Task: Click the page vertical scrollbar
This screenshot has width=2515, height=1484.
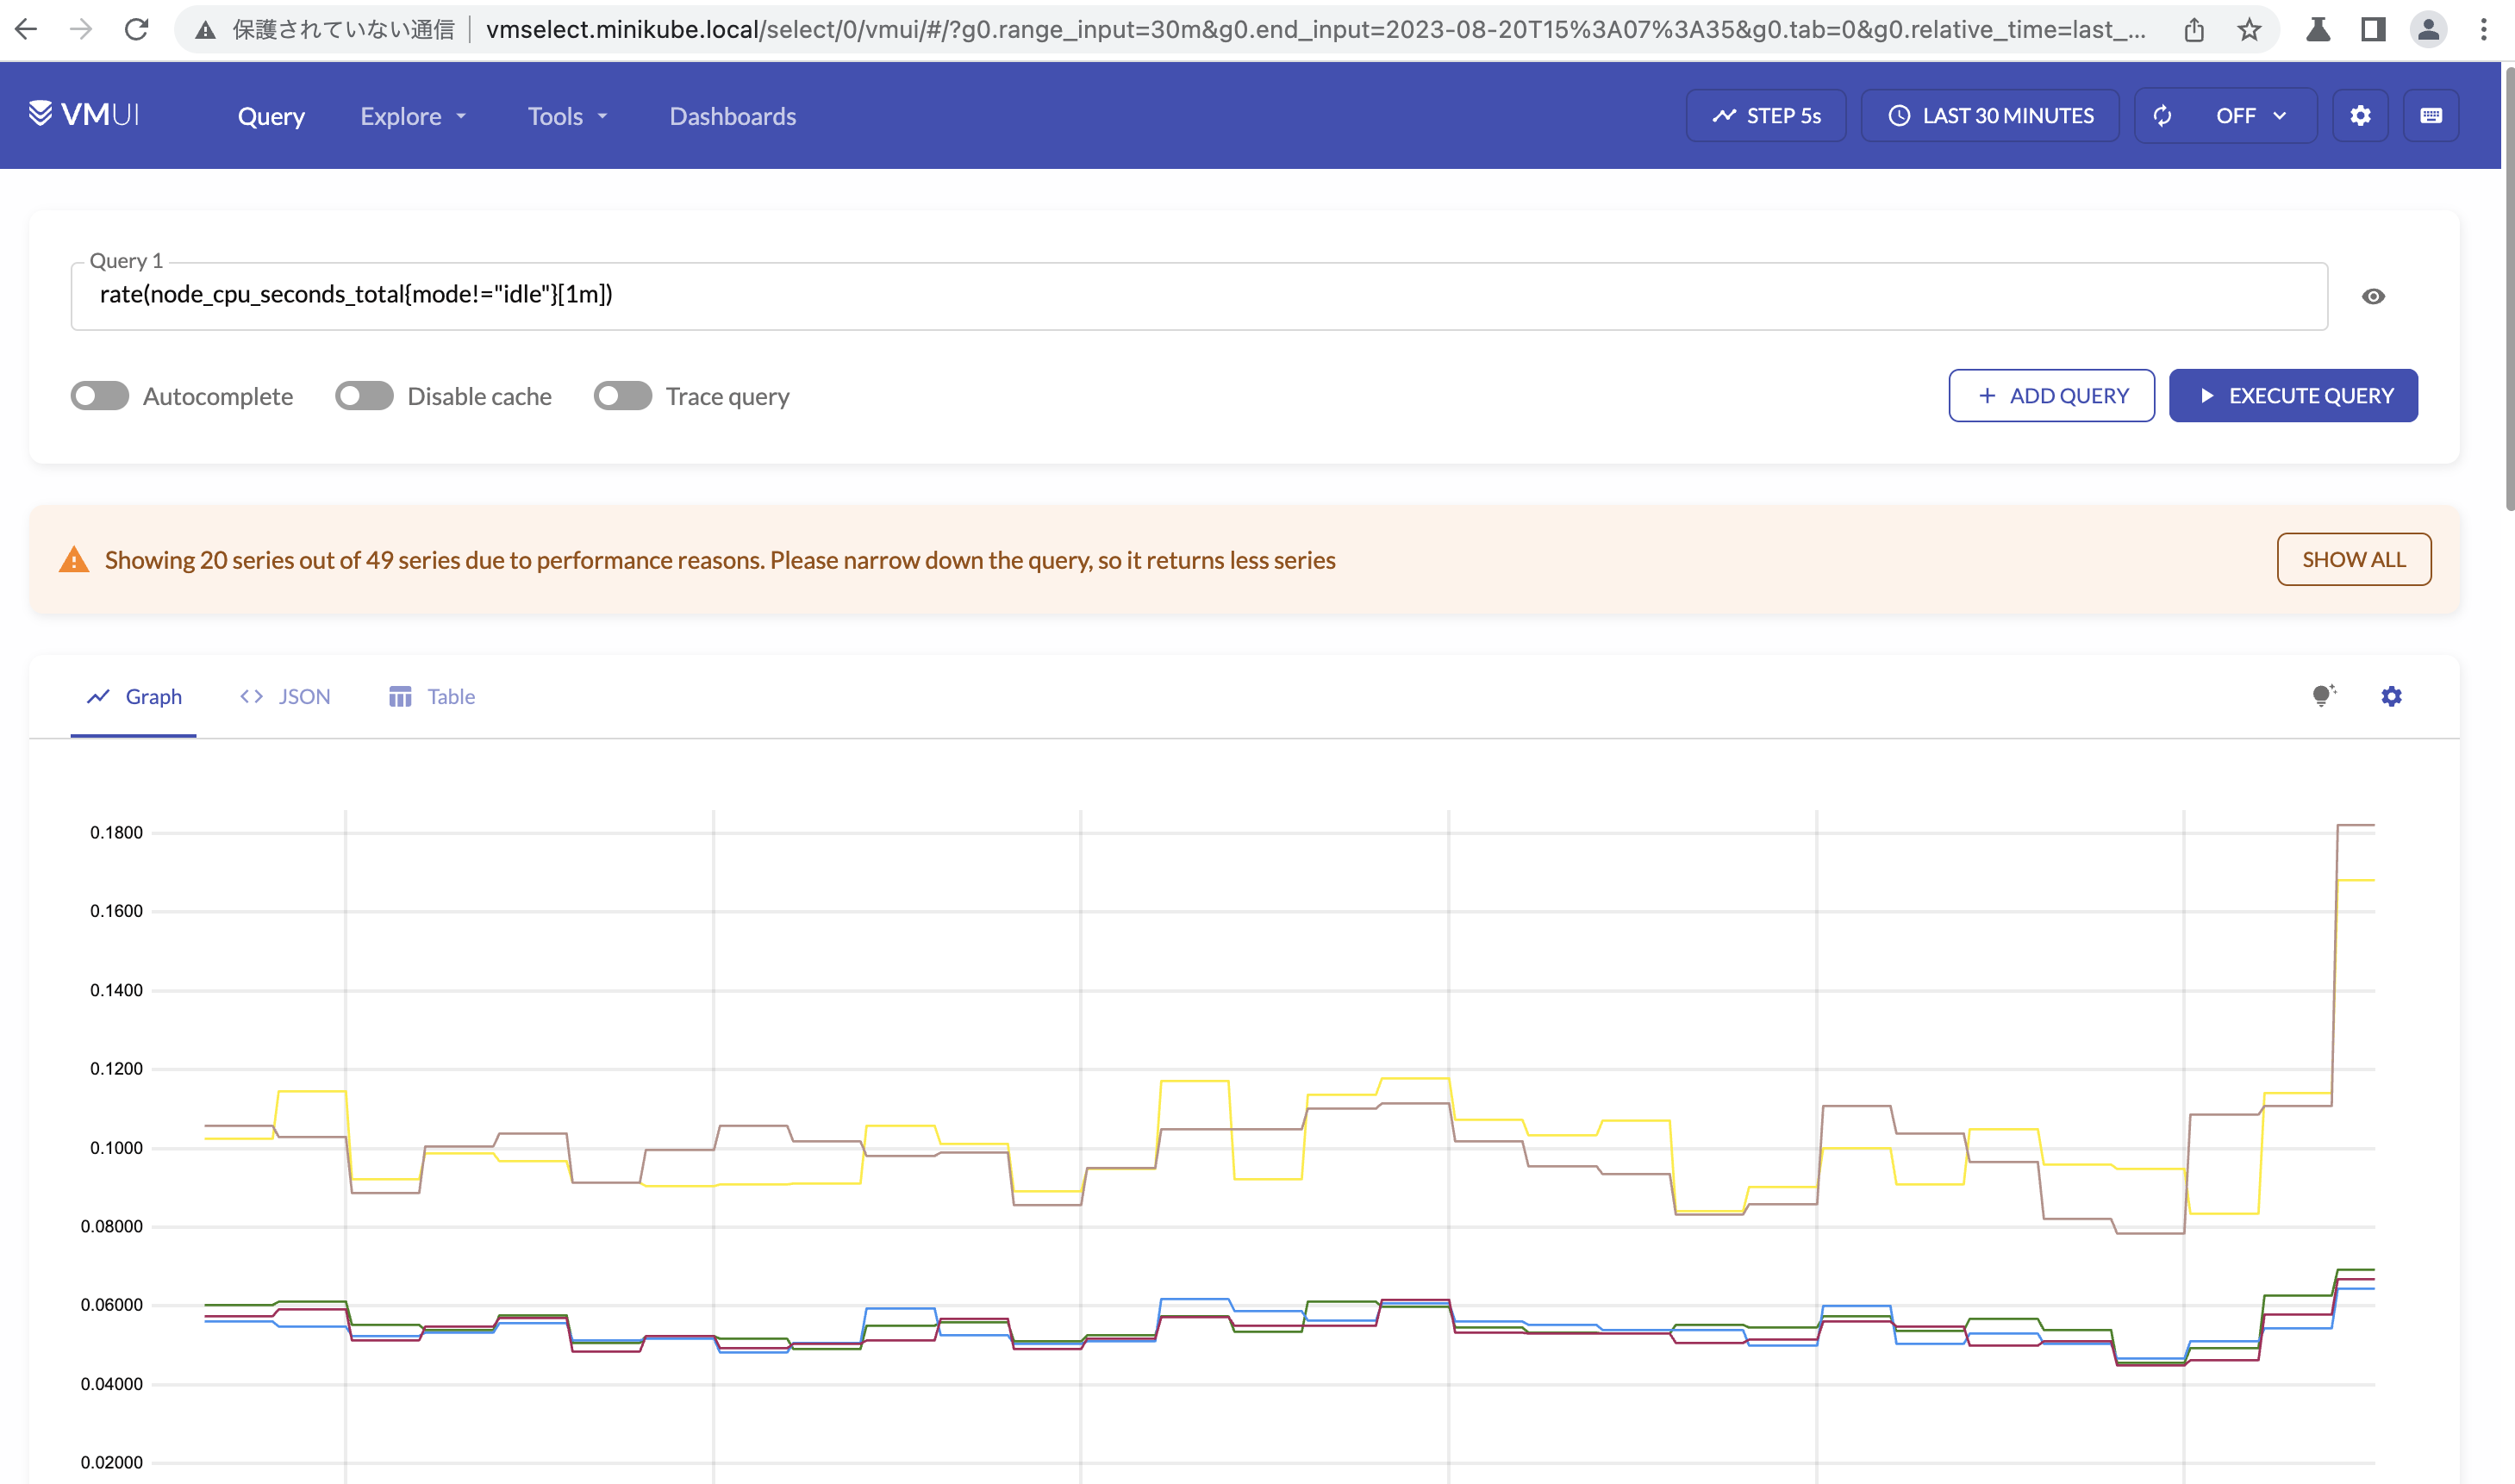Action: [x=2508, y=290]
